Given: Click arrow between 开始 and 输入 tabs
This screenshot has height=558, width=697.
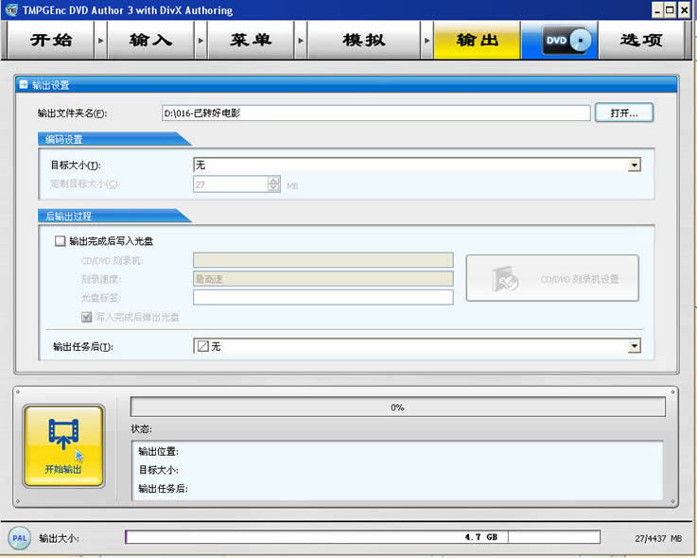Looking at the screenshot, I should pyautogui.click(x=101, y=41).
